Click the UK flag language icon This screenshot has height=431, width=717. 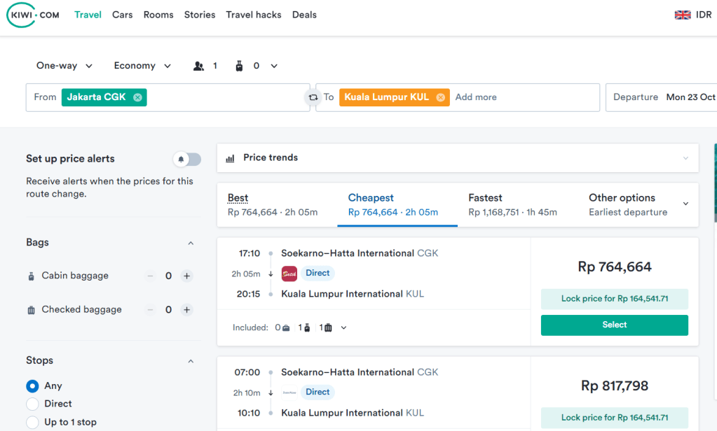pos(682,15)
